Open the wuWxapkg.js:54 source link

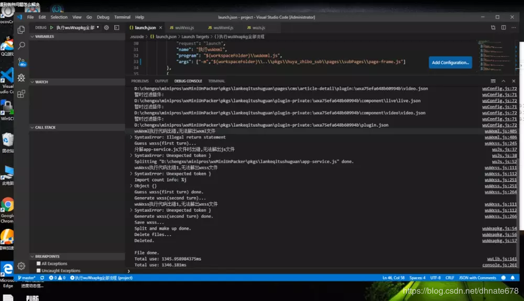pyautogui.click(x=499, y=229)
